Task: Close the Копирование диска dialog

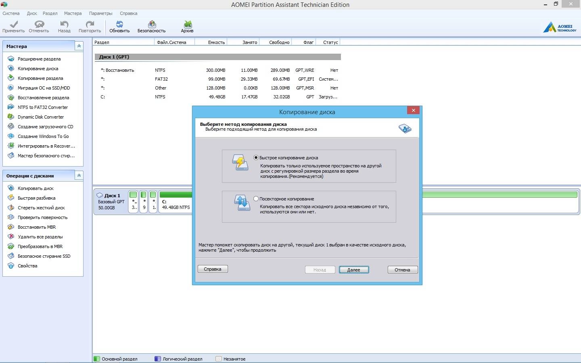Action: coord(413,110)
